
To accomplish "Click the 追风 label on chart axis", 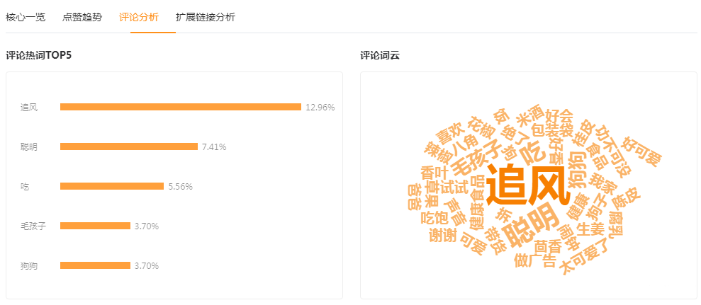I will (28, 107).
